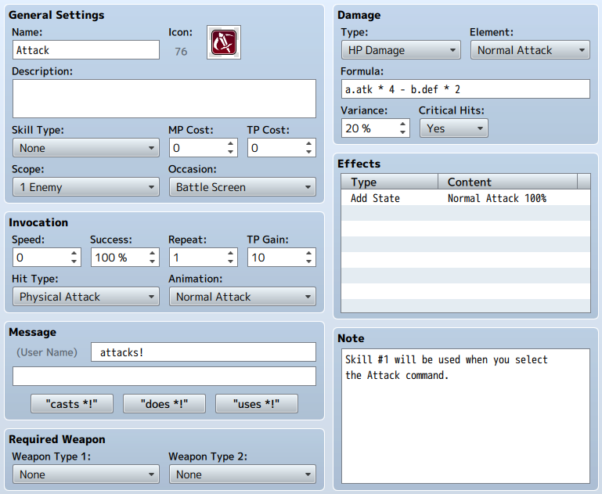Expand the Element Normal Attack dropdown
This screenshot has height=494, width=602.
[530, 50]
